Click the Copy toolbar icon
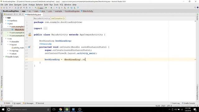Screen dimensions: 199x112 [18, 8]
